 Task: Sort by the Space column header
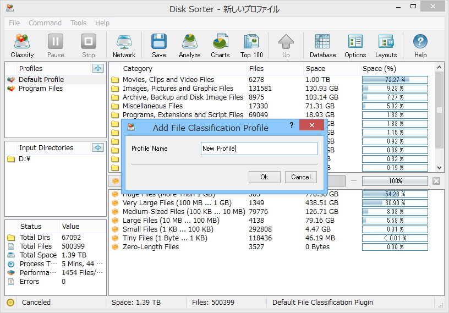pos(331,68)
